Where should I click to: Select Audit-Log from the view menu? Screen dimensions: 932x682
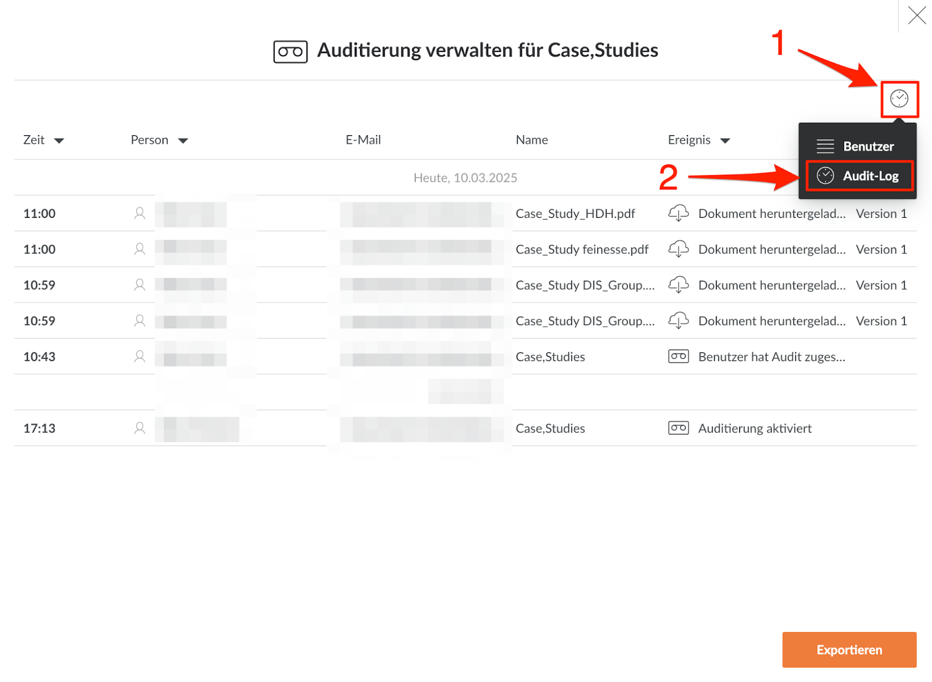859,176
